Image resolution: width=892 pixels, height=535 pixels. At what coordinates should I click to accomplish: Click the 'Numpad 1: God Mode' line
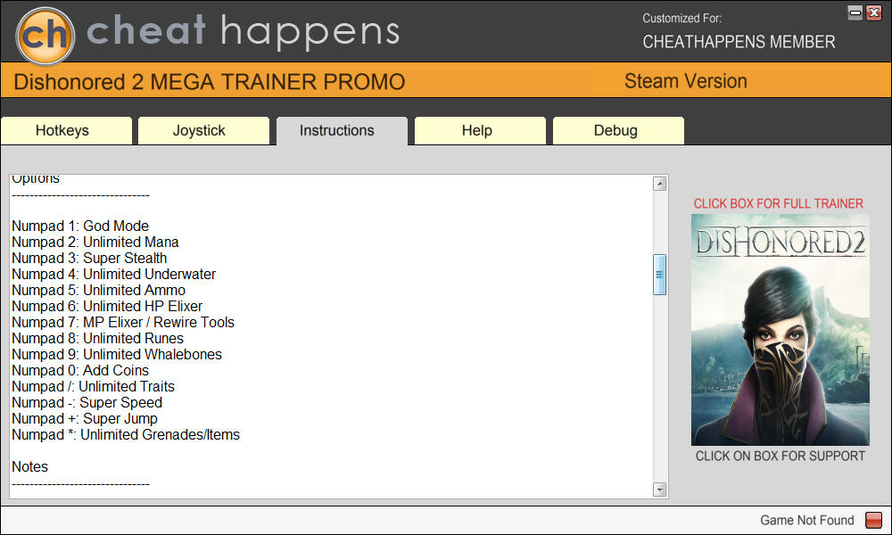click(x=80, y=226)
